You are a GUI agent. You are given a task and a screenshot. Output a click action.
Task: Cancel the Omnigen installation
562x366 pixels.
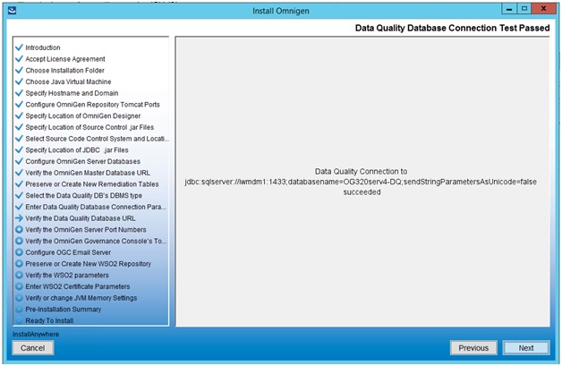point(32,348)
